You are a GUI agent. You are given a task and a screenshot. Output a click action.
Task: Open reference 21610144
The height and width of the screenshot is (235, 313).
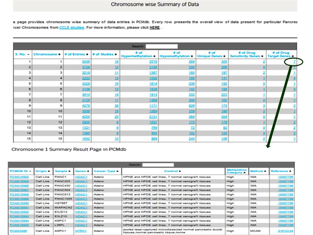285,231
